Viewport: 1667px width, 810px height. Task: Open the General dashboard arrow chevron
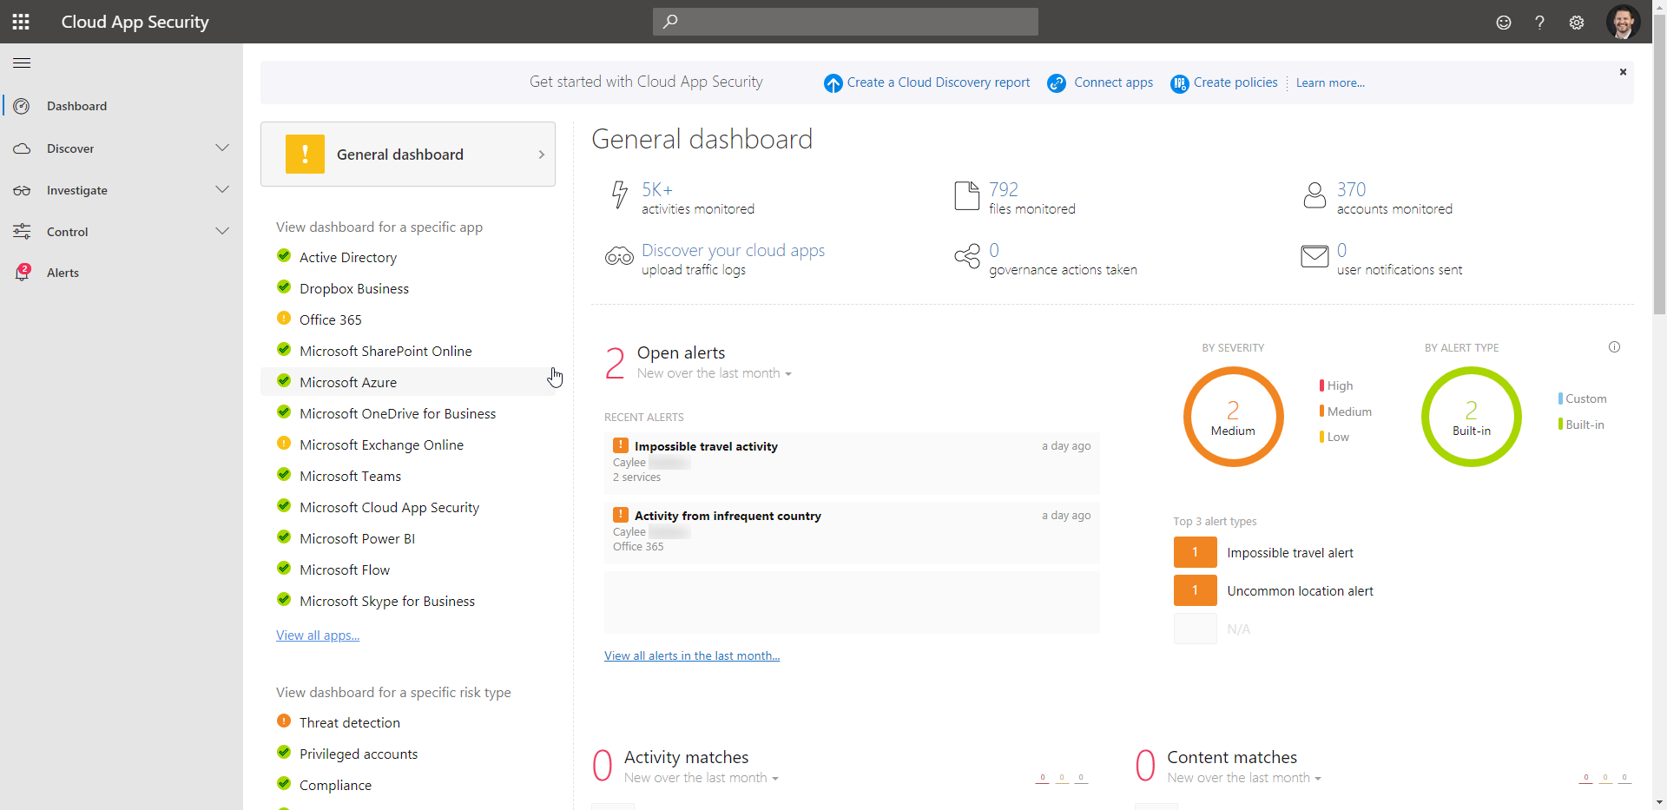point(542,155)
